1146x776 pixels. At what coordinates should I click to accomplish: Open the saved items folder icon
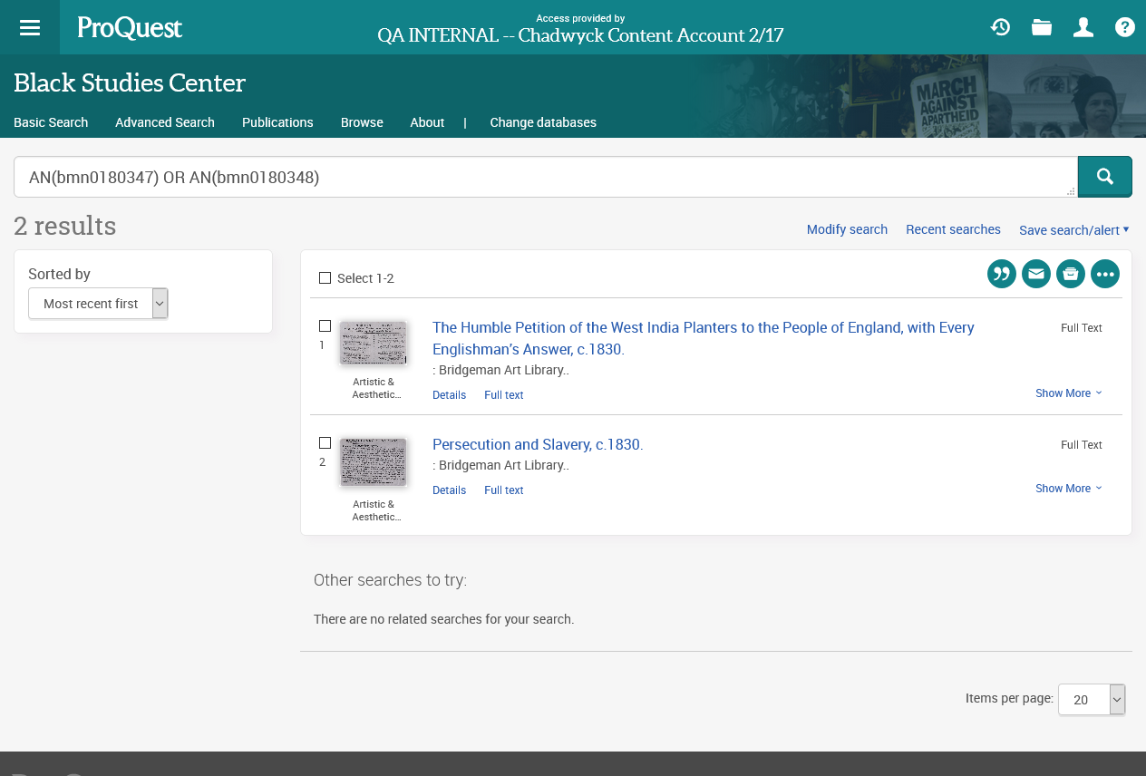click(x=1042, y=27)
